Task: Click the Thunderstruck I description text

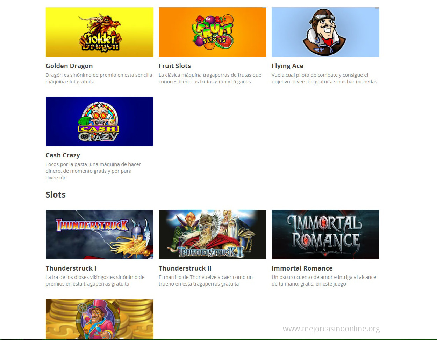Action: click(95, 281)
